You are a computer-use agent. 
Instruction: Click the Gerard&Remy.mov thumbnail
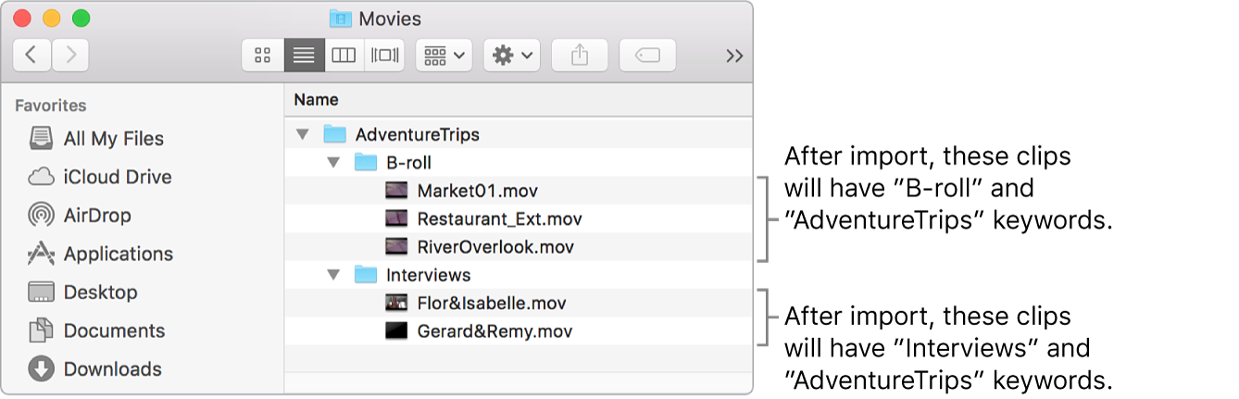tap(396, 330)
